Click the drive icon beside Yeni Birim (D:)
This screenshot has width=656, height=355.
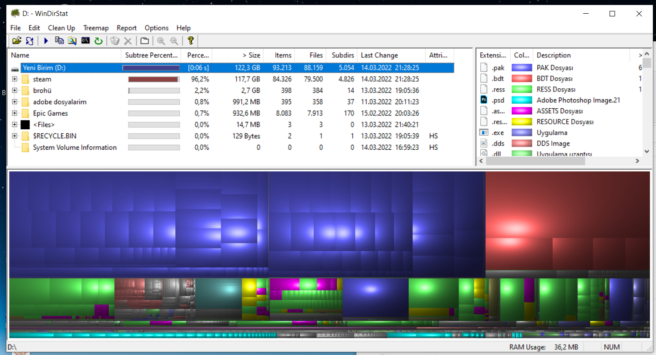pyautogui.click(x=15, y=68)
